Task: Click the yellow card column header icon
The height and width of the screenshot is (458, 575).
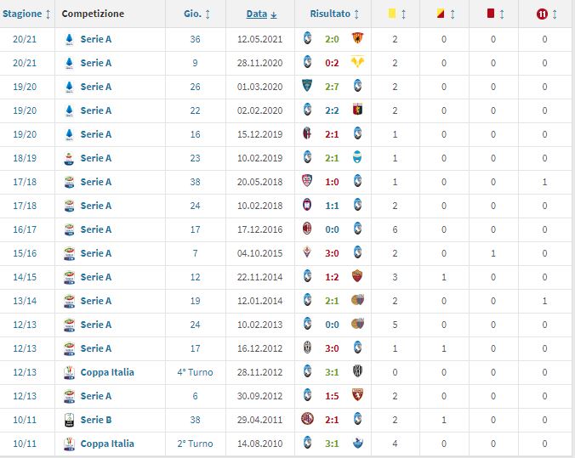Action: [x=393, y=14]
